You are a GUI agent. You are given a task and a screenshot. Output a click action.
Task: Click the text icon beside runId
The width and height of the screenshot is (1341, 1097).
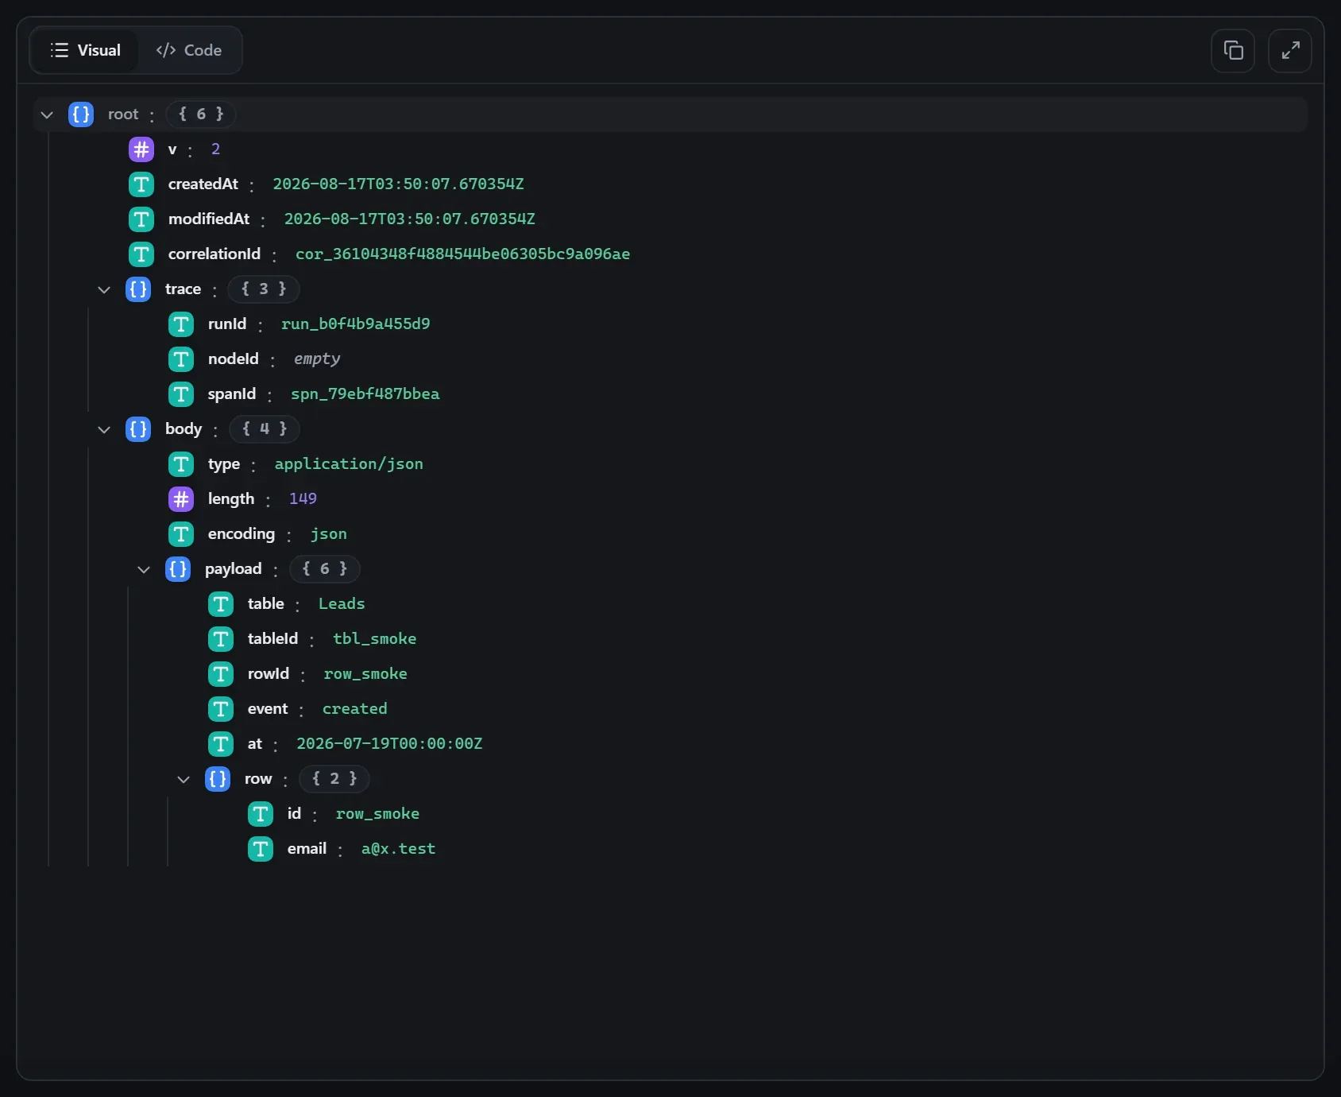click(x=181, y=324)
